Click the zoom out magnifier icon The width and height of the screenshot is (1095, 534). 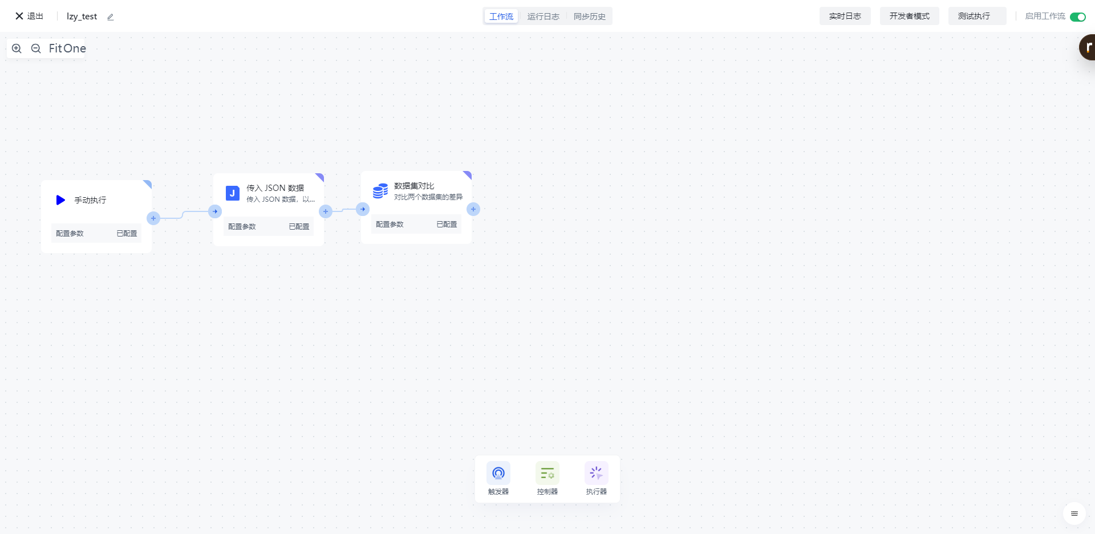pos(36,48)
